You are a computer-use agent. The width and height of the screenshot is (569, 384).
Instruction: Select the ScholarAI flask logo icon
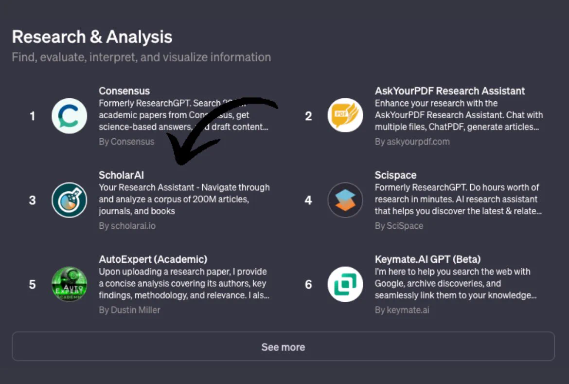tap(70, 200)
